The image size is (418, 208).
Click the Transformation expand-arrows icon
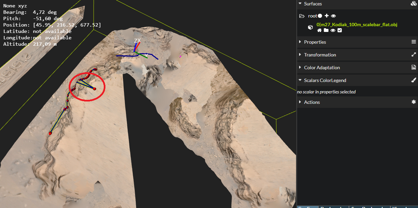414,55
